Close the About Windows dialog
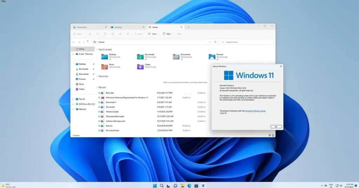This screenshot has width=359, height=188. pyautogui.click(x=281, y=66)
